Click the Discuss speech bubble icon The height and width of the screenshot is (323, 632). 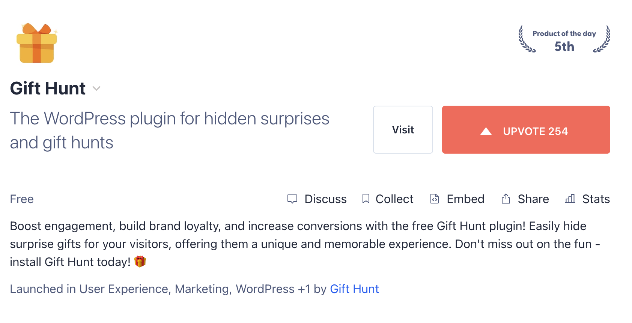click(292, 199)
